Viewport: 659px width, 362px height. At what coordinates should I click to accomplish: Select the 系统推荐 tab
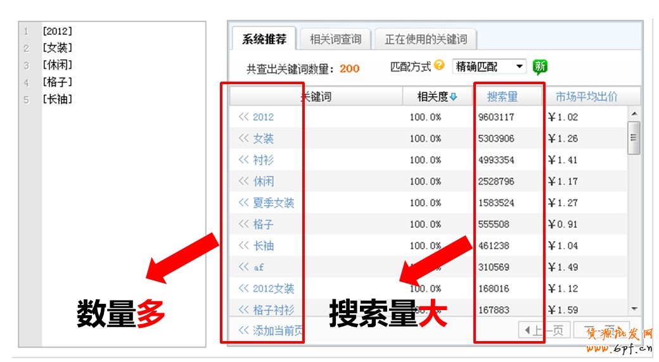click(x=264, y=39)
